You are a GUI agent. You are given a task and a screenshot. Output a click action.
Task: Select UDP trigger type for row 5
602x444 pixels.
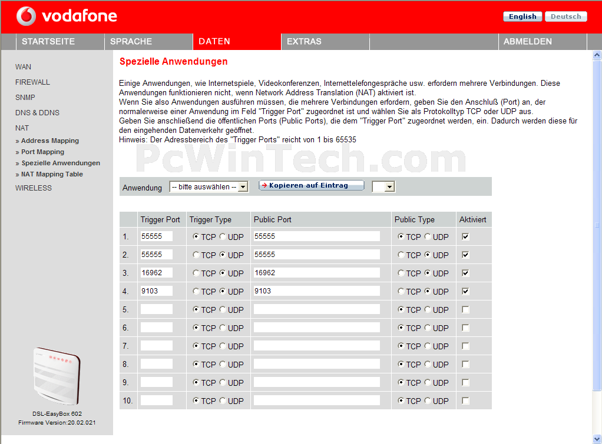[223, 309]
